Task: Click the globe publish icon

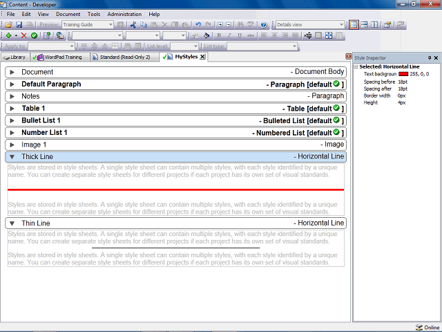Action: click(60, 35)
